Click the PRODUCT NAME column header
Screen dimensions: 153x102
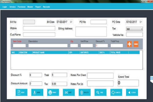click(50, 52)
